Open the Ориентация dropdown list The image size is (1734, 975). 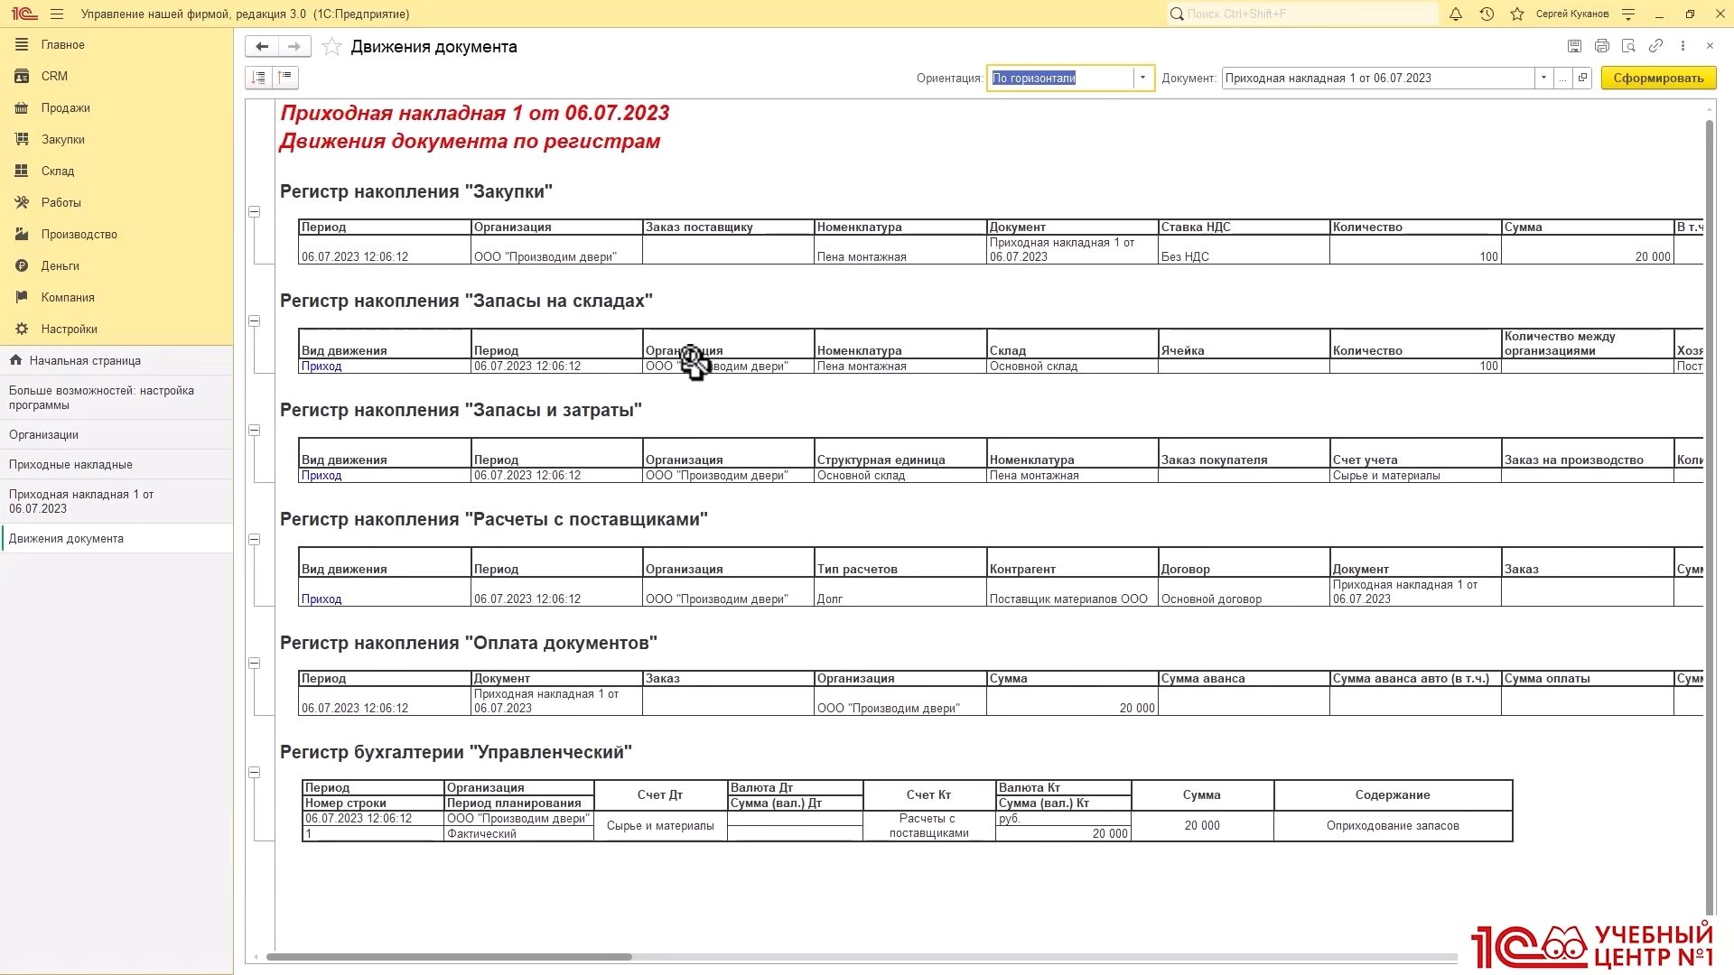[1142, 78]
